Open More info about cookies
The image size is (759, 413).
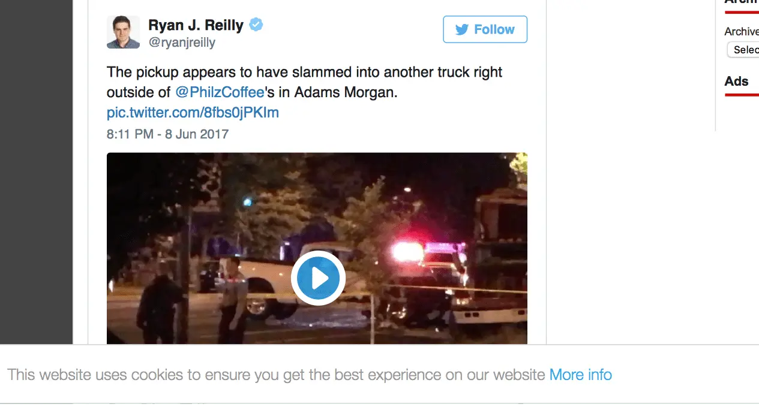coord(581,375)
